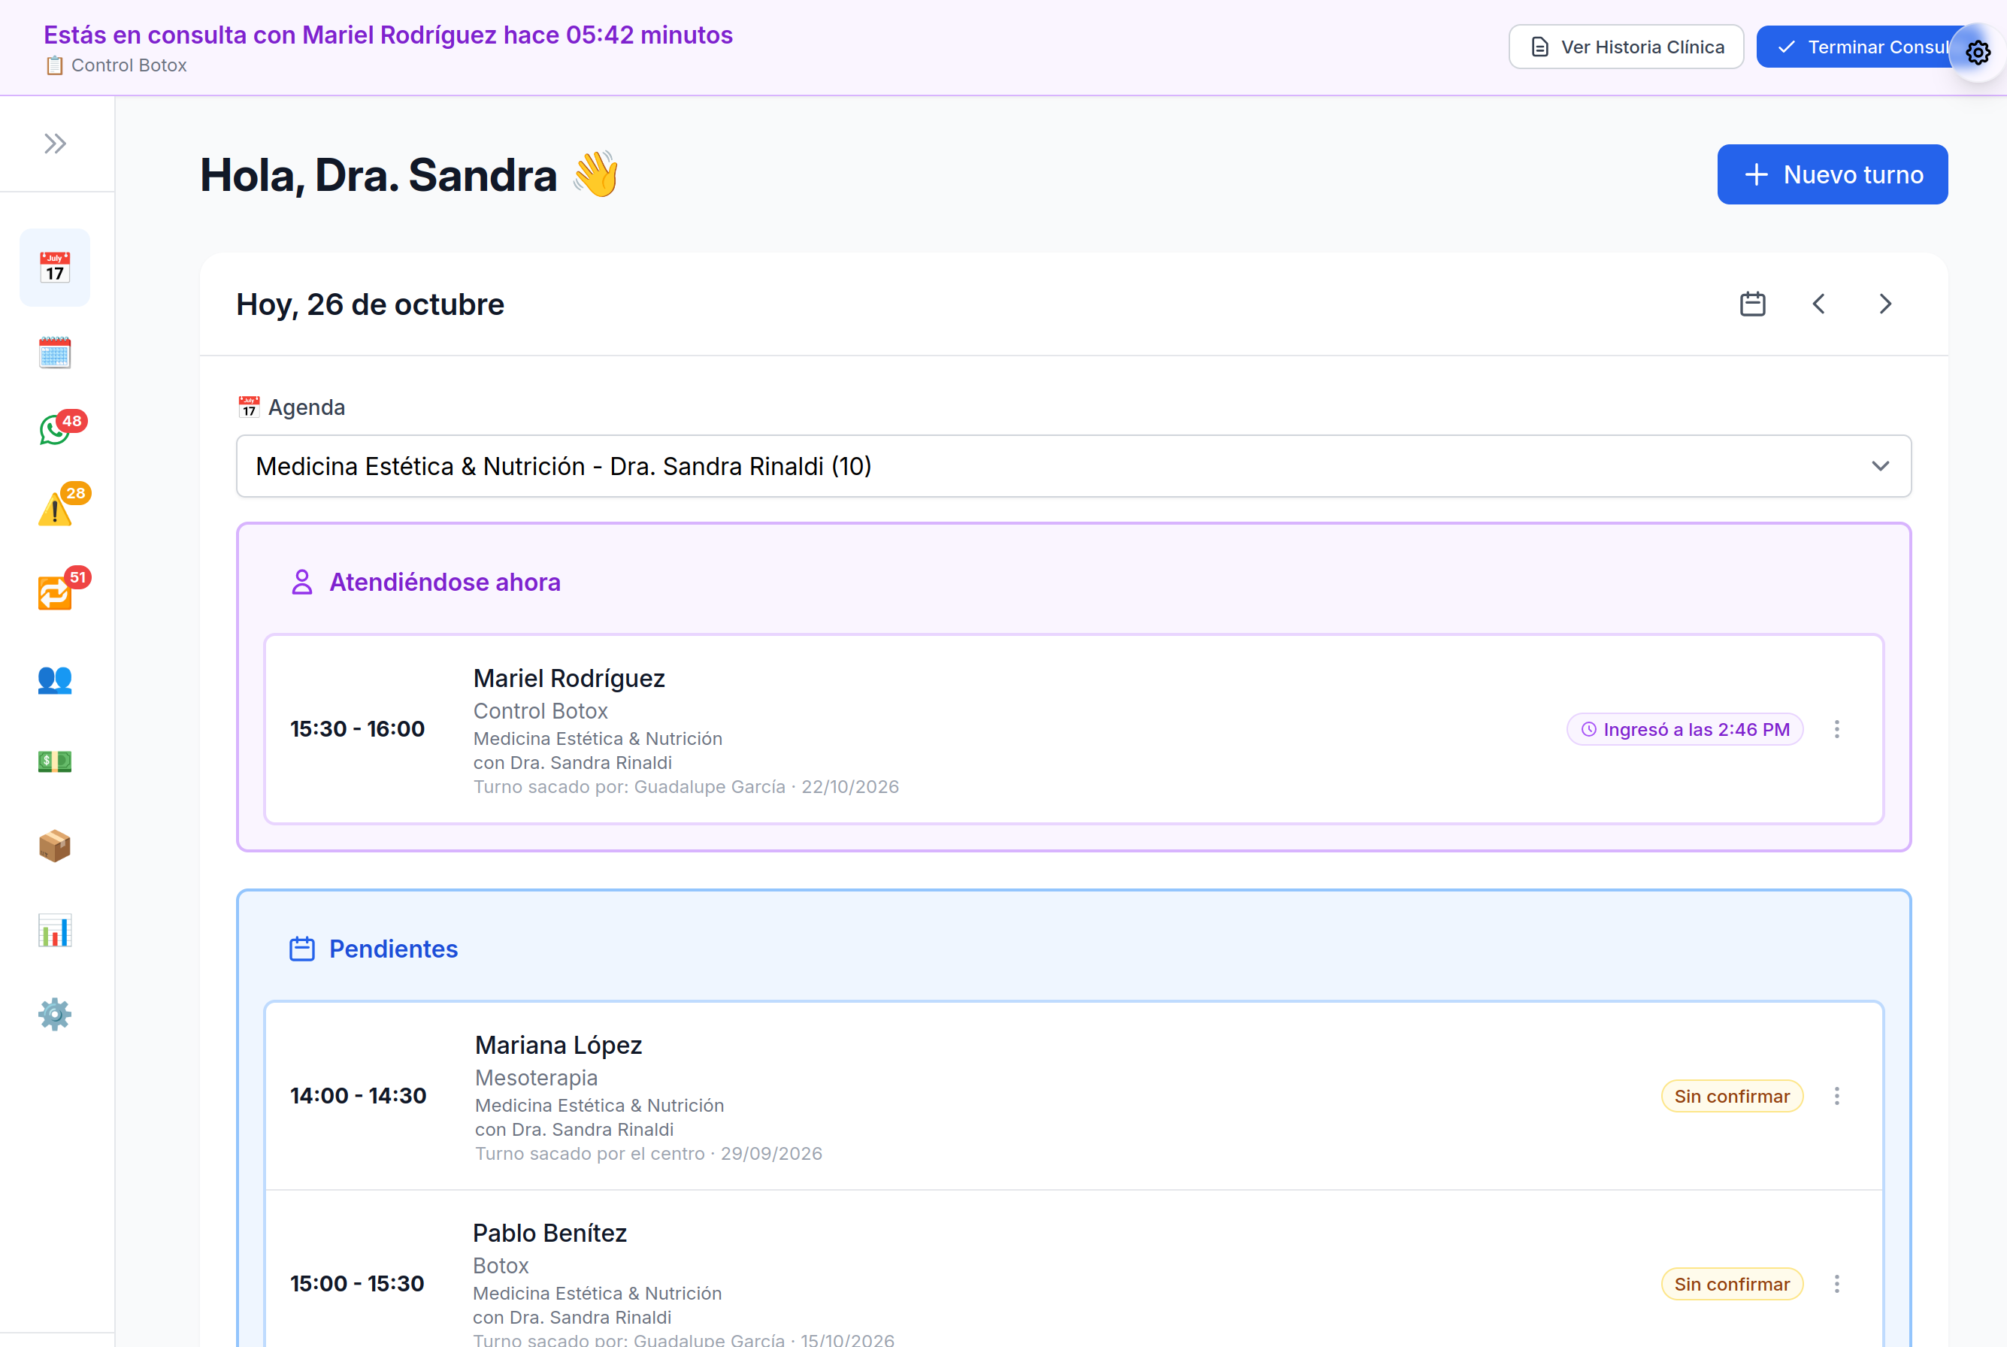Click Hoy, 26 de octubre heading
This screenshot has height=1347, width=2007.
(371, 304)
